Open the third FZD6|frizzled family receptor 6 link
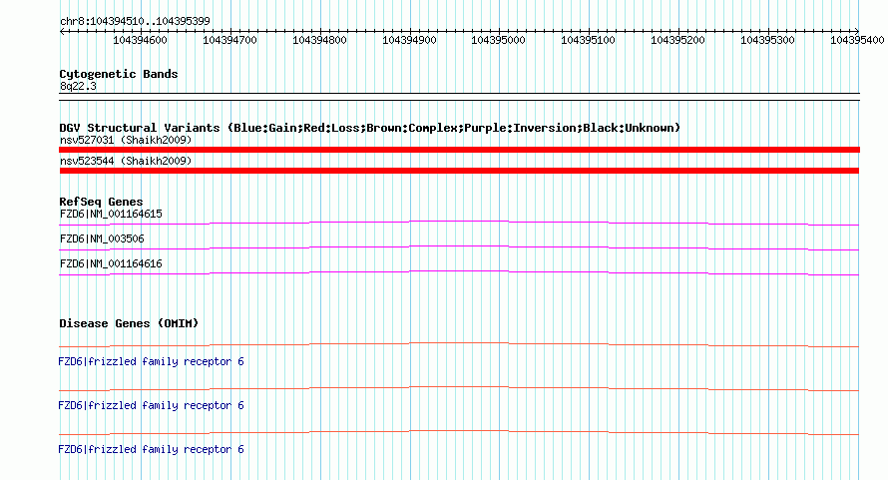888x480 pixels. pos(152,449)
